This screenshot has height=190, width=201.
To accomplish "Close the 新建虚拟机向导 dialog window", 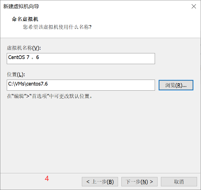I will 194,6.
